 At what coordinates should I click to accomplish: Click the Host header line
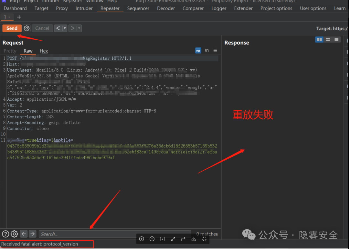pyautogui.click(x=46, y=64)
